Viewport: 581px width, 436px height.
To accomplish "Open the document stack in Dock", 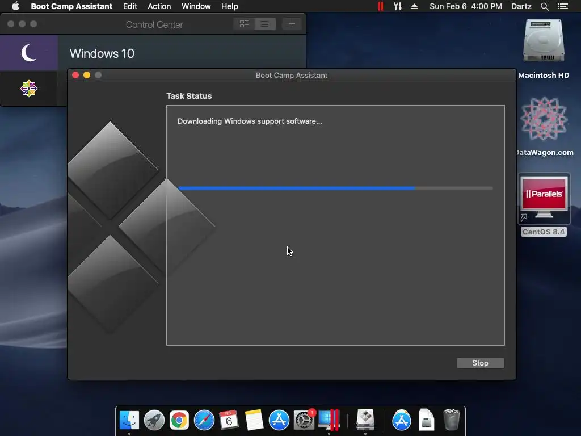I will pyautogui.click(x=427, y=421).
